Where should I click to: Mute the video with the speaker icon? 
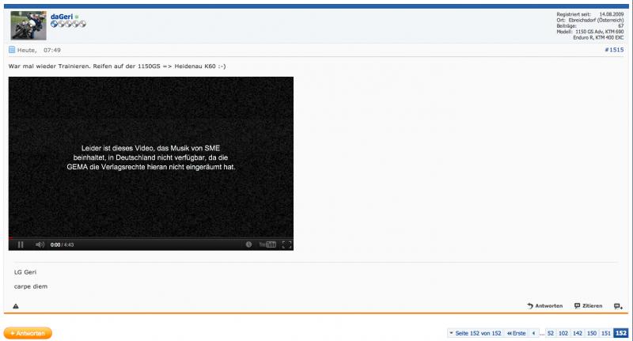coord(40,244)
